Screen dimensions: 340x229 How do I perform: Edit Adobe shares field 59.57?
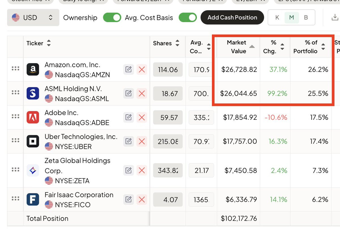click(168, 117)
